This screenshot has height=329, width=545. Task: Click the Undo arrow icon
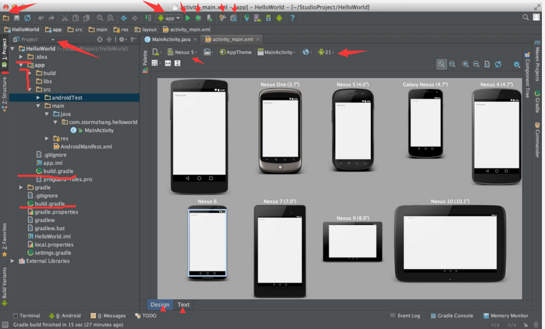click(x=41, y=18)
